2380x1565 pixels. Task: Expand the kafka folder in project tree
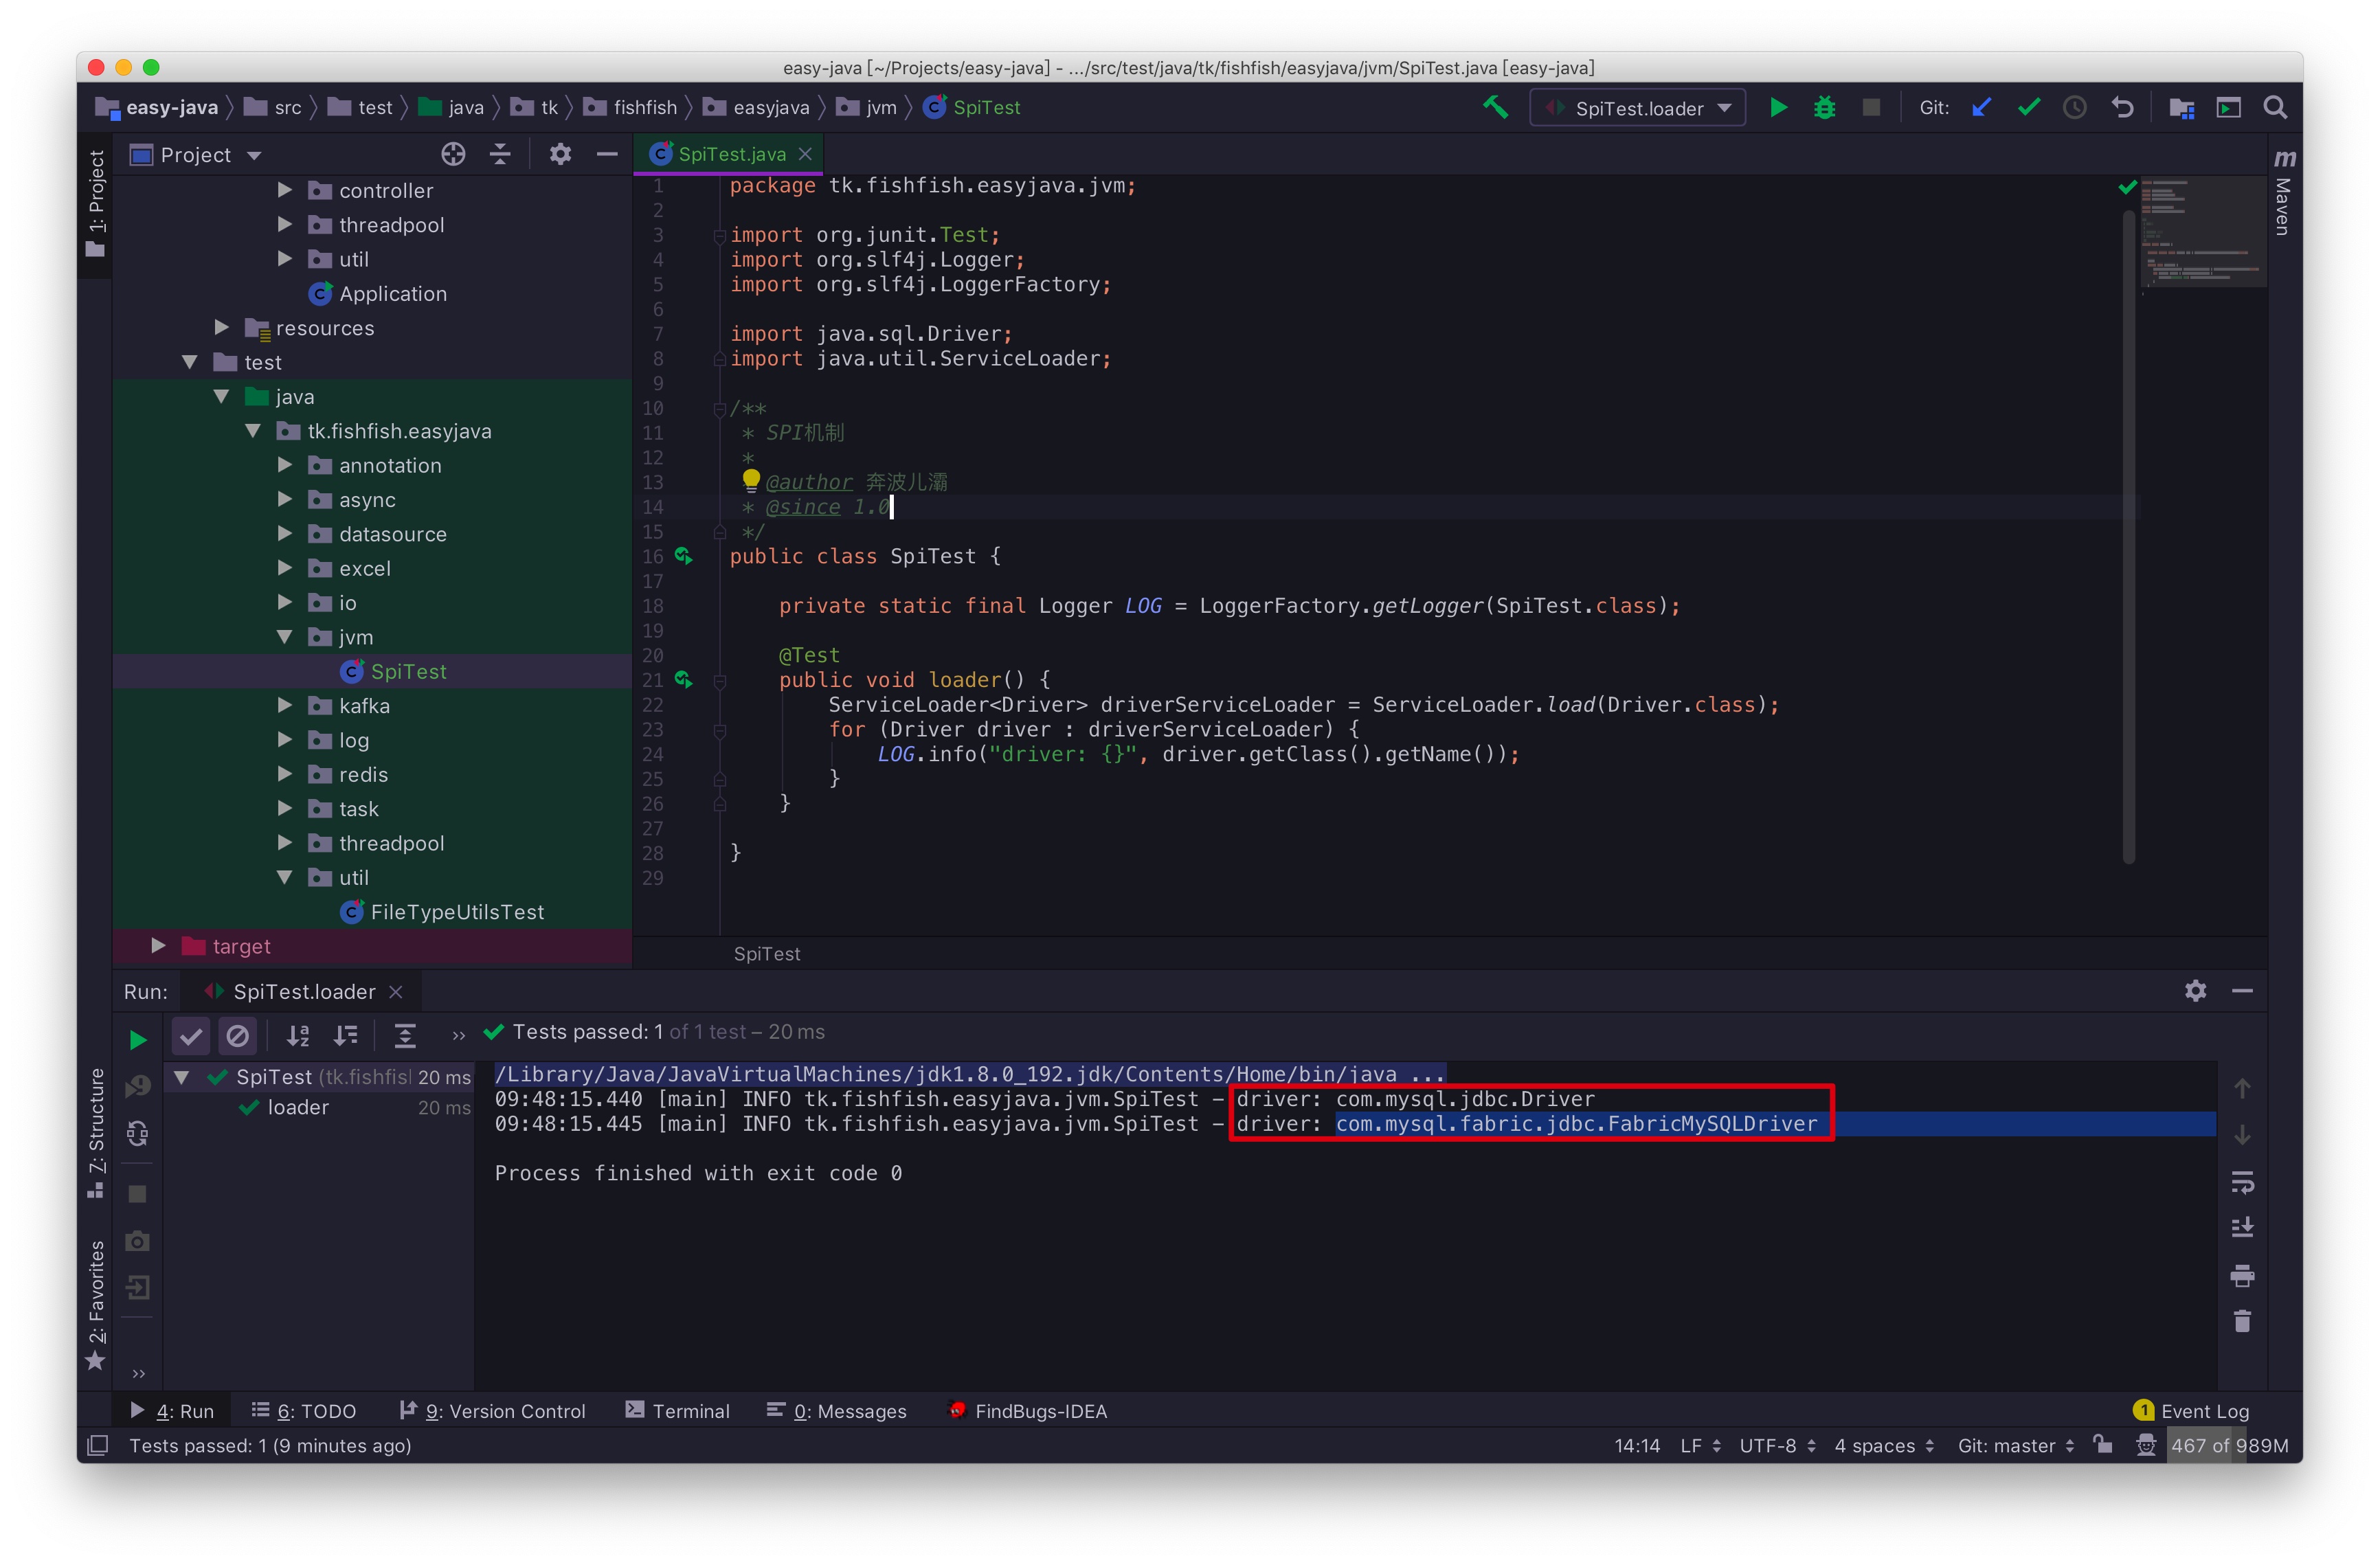click(x=285, y=706)
